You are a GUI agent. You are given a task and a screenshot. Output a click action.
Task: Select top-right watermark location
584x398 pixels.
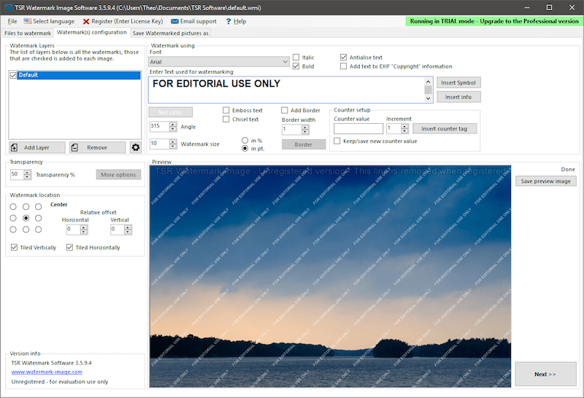click(39, 206)
